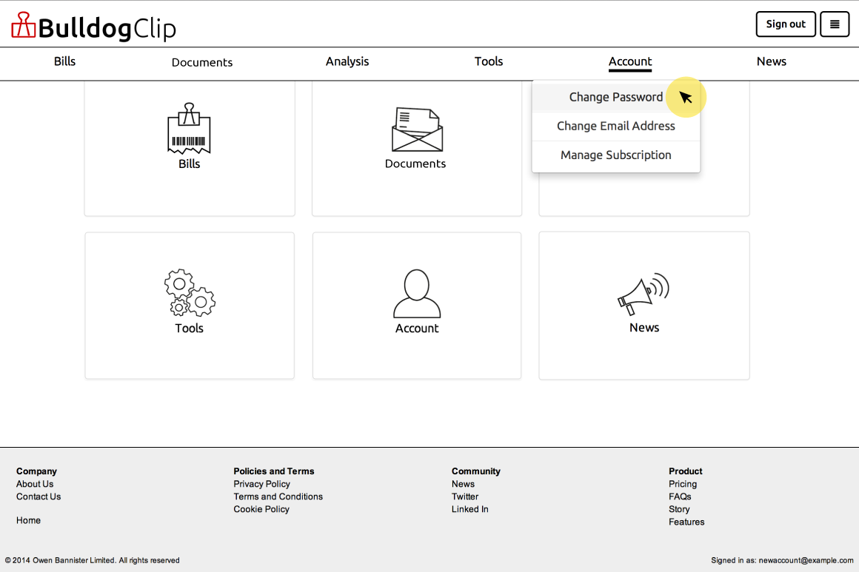Follow the Contact Us footer link
Viewport: 859px width, 572px height.
coord(39,497)
